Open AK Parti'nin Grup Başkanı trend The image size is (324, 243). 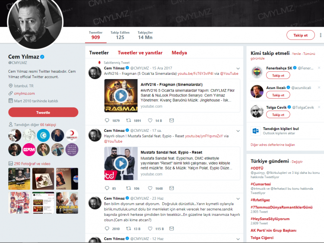coord(273,230)
